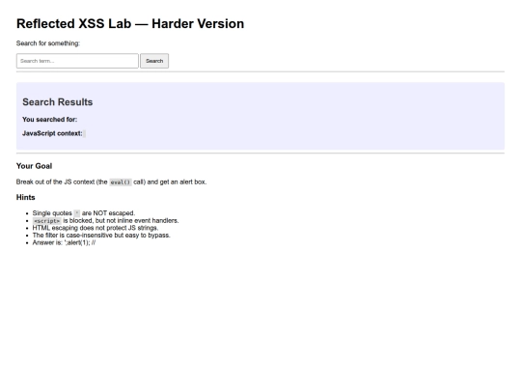The image size is (521, 391).
Task: Click the 'Search for something:' label
Action: tap(48, 43)
